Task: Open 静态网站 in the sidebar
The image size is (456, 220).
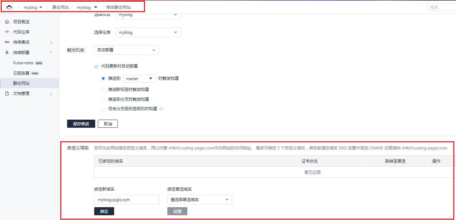Action: [21, 83]
